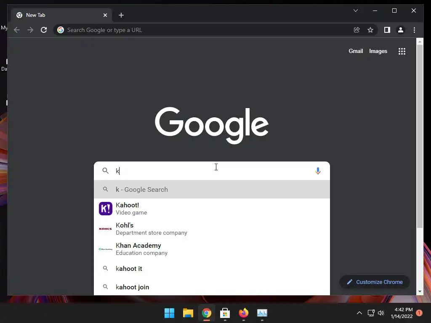431x323 pixels.
Task: Click Customize Chrome button
Action: pos(375,282)
